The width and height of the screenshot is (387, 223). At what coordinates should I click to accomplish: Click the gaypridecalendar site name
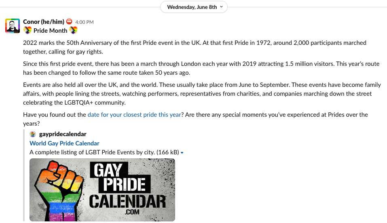tap(63, 134)
